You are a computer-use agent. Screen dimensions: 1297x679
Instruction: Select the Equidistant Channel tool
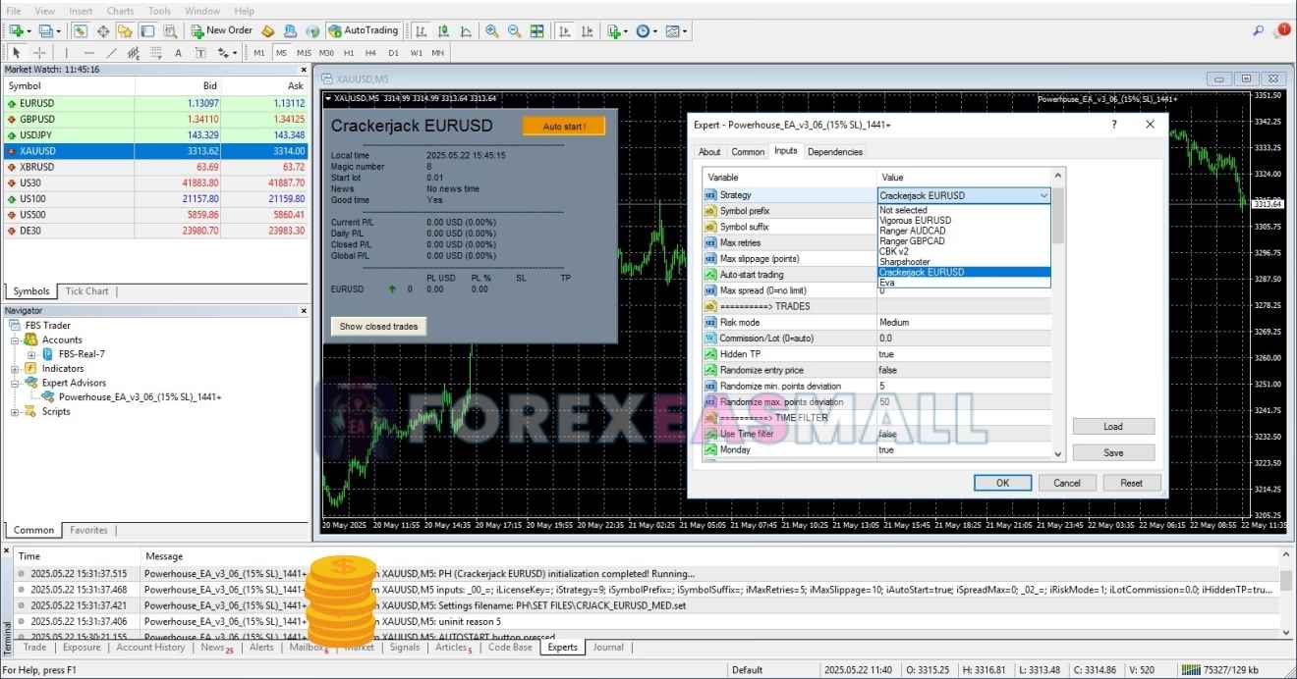[x=134, y=52]
